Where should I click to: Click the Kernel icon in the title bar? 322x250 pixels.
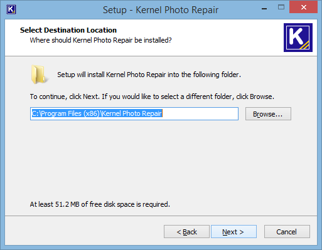click(x=11, y=9)
